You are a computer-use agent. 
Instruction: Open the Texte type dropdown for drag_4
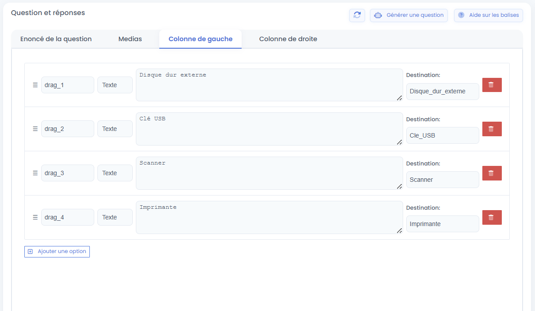(115, 217)
